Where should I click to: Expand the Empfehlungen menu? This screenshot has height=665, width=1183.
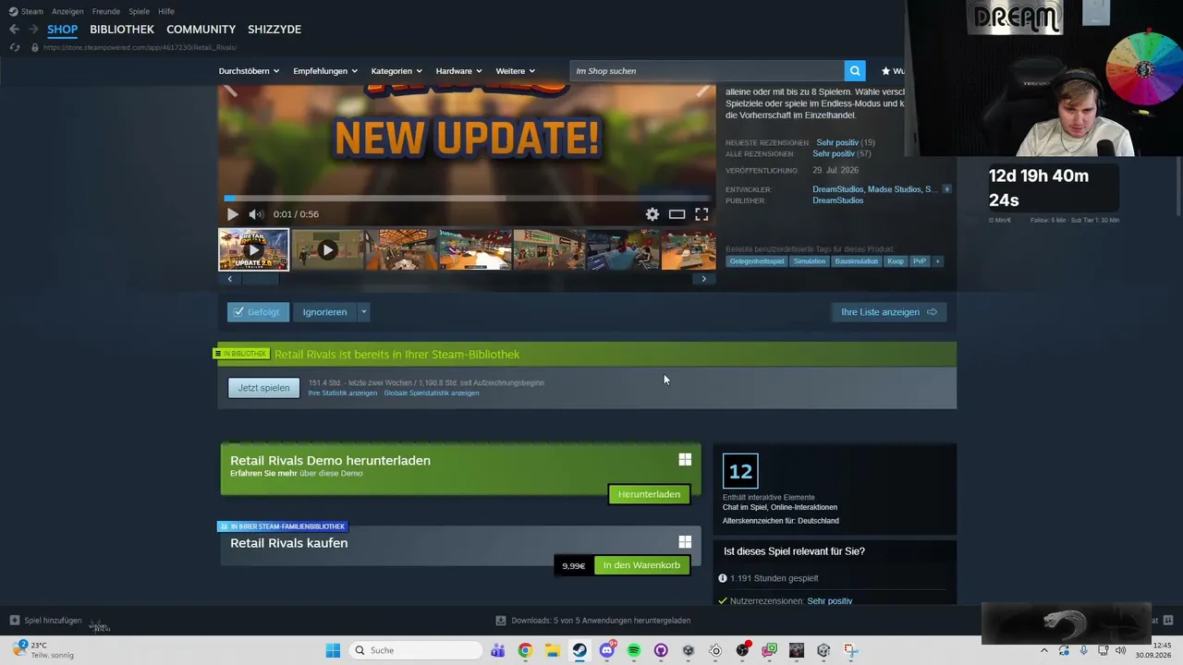pyautogui.click(x=325, y=71)
